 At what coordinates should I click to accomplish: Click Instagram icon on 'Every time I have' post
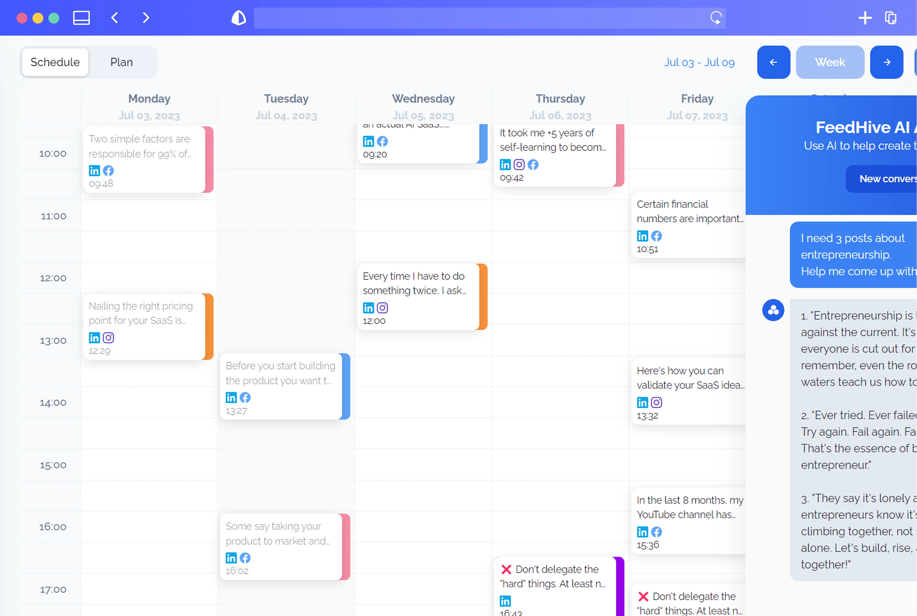coord(382,308)
